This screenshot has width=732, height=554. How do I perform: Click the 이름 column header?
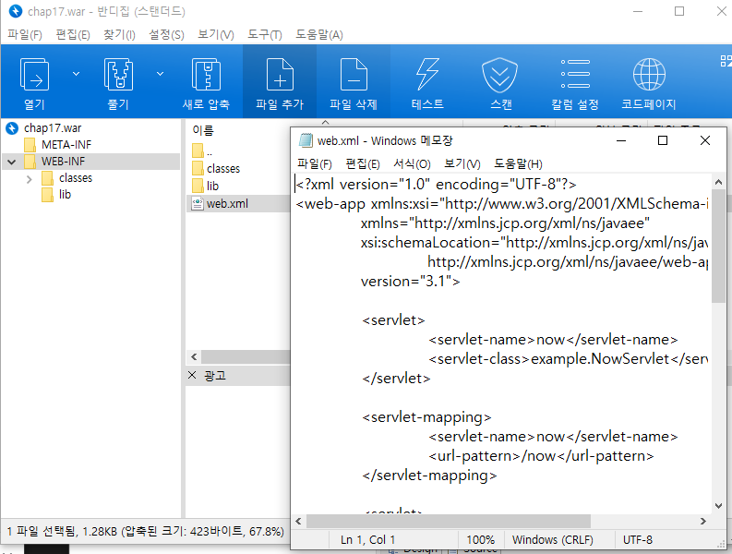[x=203, y=130]
